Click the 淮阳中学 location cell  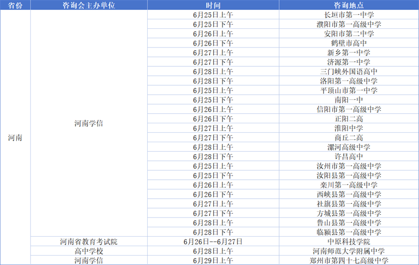pos(349,128)
